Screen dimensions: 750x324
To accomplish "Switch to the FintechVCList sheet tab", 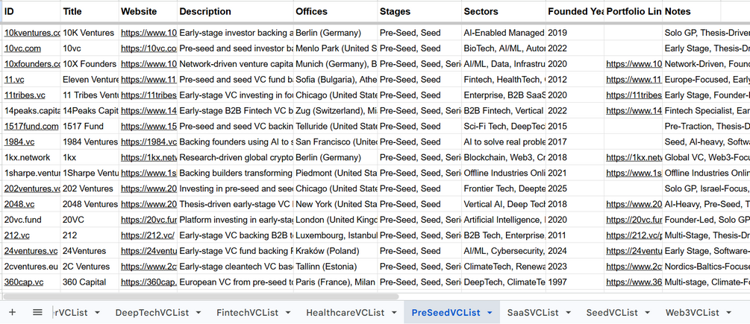I will (x=247, y=313).
